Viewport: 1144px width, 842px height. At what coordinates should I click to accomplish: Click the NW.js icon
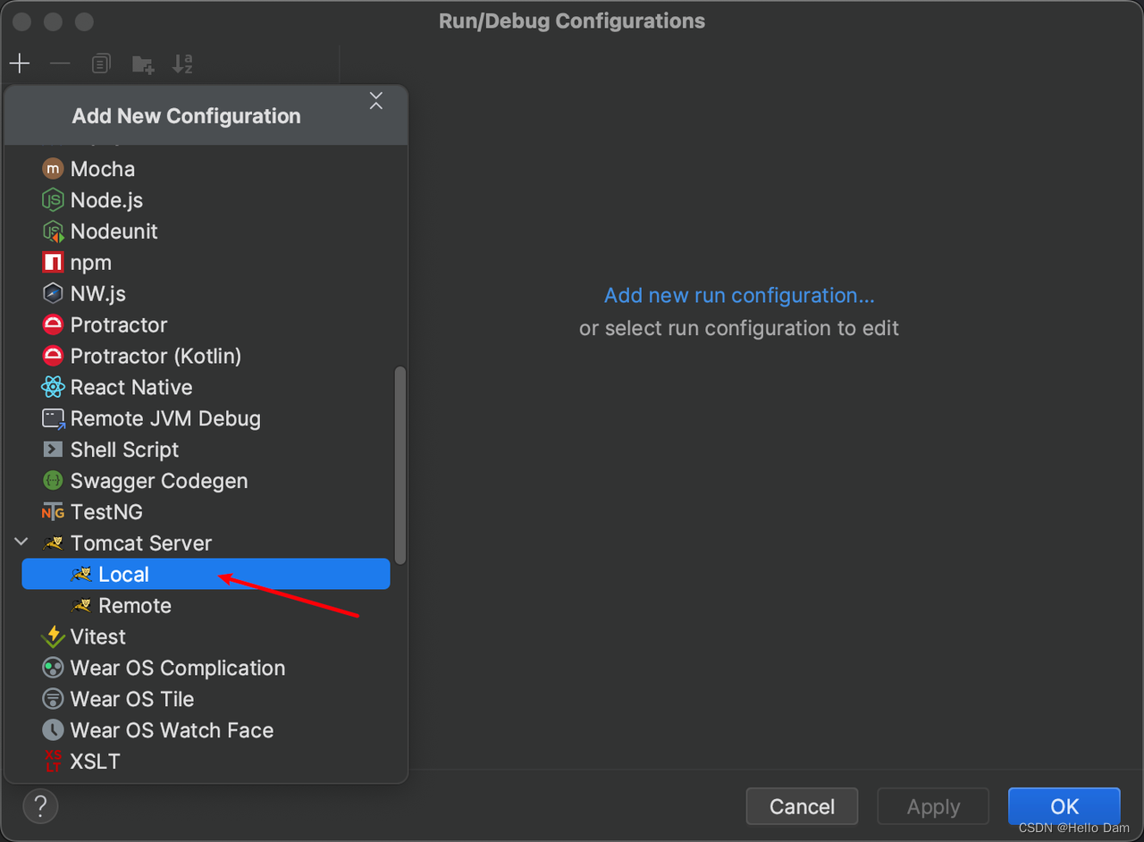54,293
